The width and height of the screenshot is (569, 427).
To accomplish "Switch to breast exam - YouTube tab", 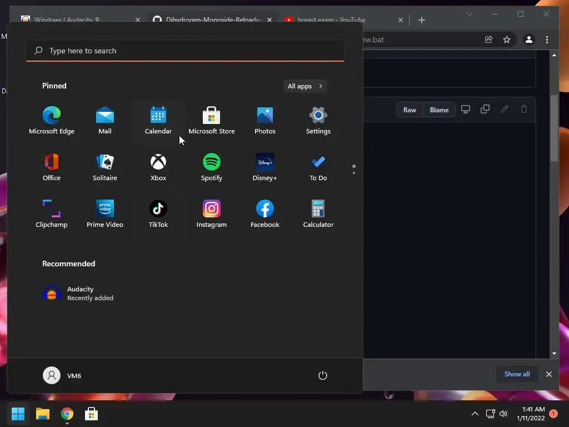I will point(331,19).
